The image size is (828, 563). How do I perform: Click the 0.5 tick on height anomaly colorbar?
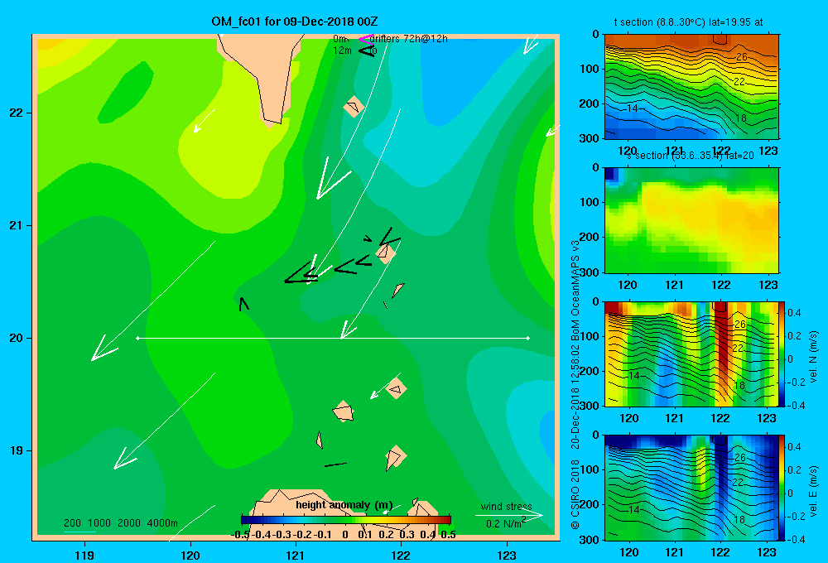pos(448,535)
